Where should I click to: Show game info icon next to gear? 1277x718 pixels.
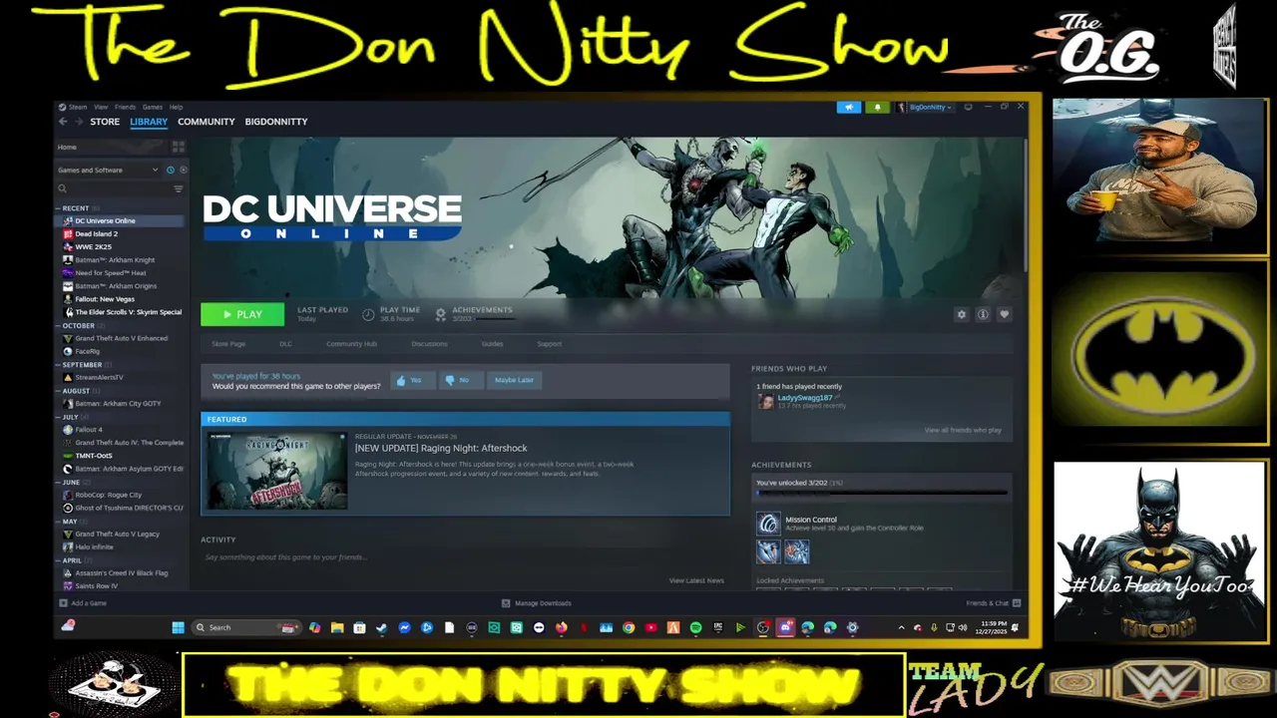[983, 314]
